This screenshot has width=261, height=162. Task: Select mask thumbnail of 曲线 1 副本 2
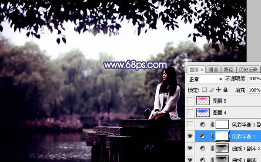tap(222, 148)
